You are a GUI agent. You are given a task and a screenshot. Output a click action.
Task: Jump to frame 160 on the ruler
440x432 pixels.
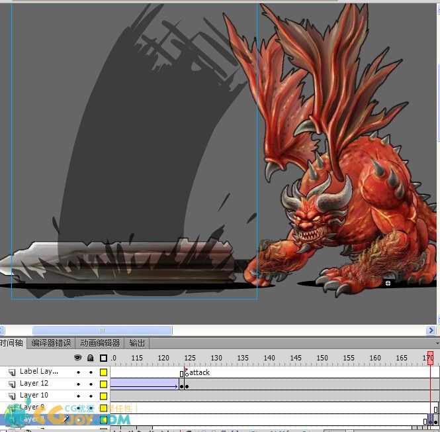tap(375, 358)
